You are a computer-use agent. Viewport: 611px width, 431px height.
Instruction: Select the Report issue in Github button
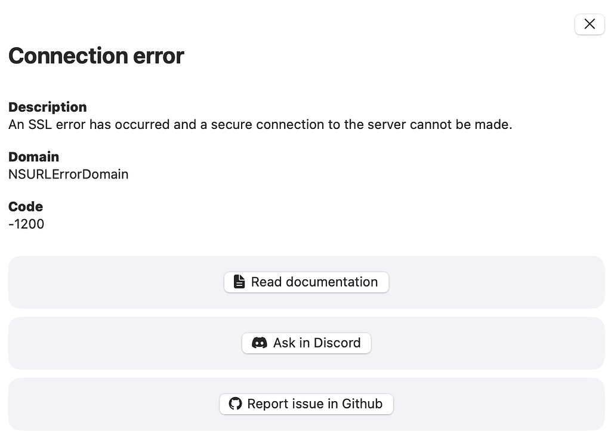point(306,404)
